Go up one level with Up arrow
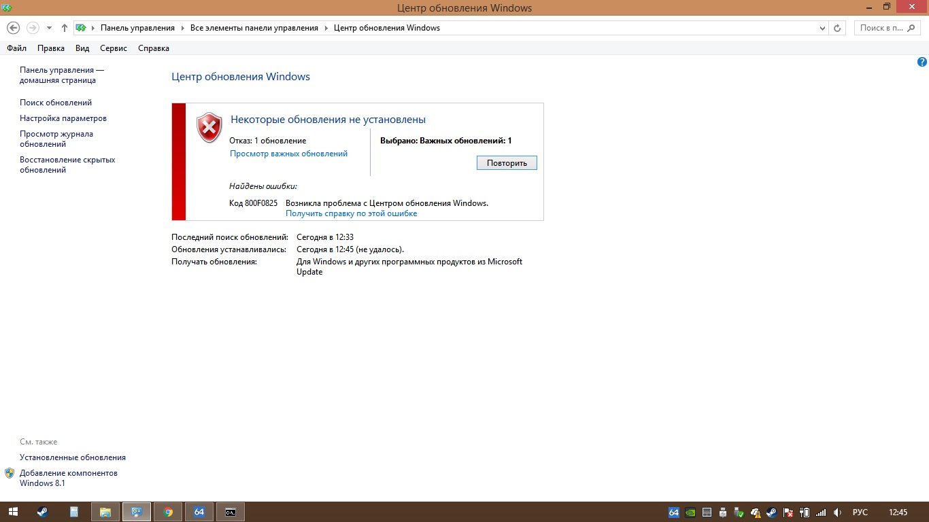The height and width of the screenshot is (522, 929). pyautogui.click(x=65, y=28)
